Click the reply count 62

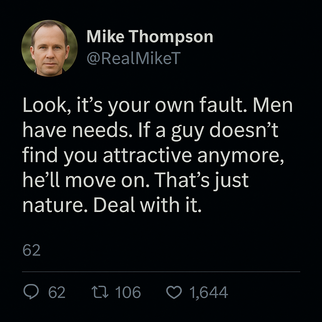click(57, 292)
